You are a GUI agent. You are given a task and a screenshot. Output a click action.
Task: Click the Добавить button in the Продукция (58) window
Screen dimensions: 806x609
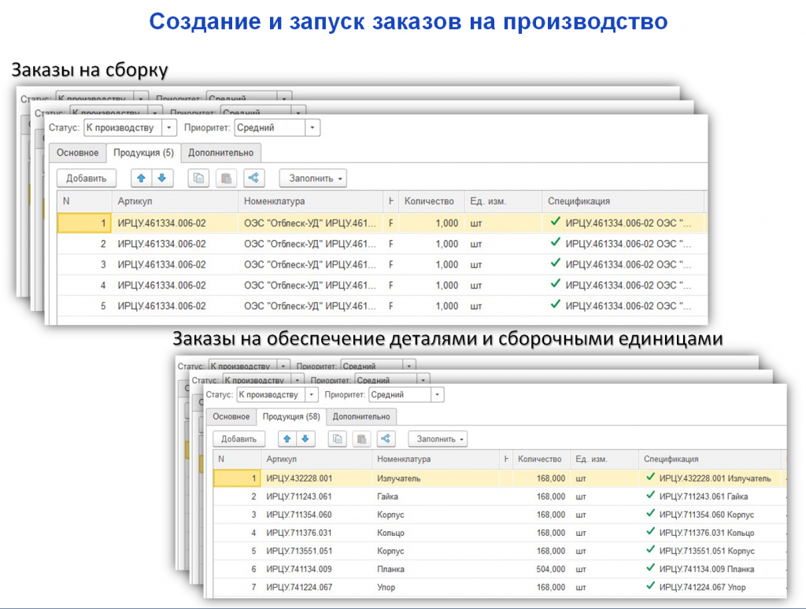(239, 439)
